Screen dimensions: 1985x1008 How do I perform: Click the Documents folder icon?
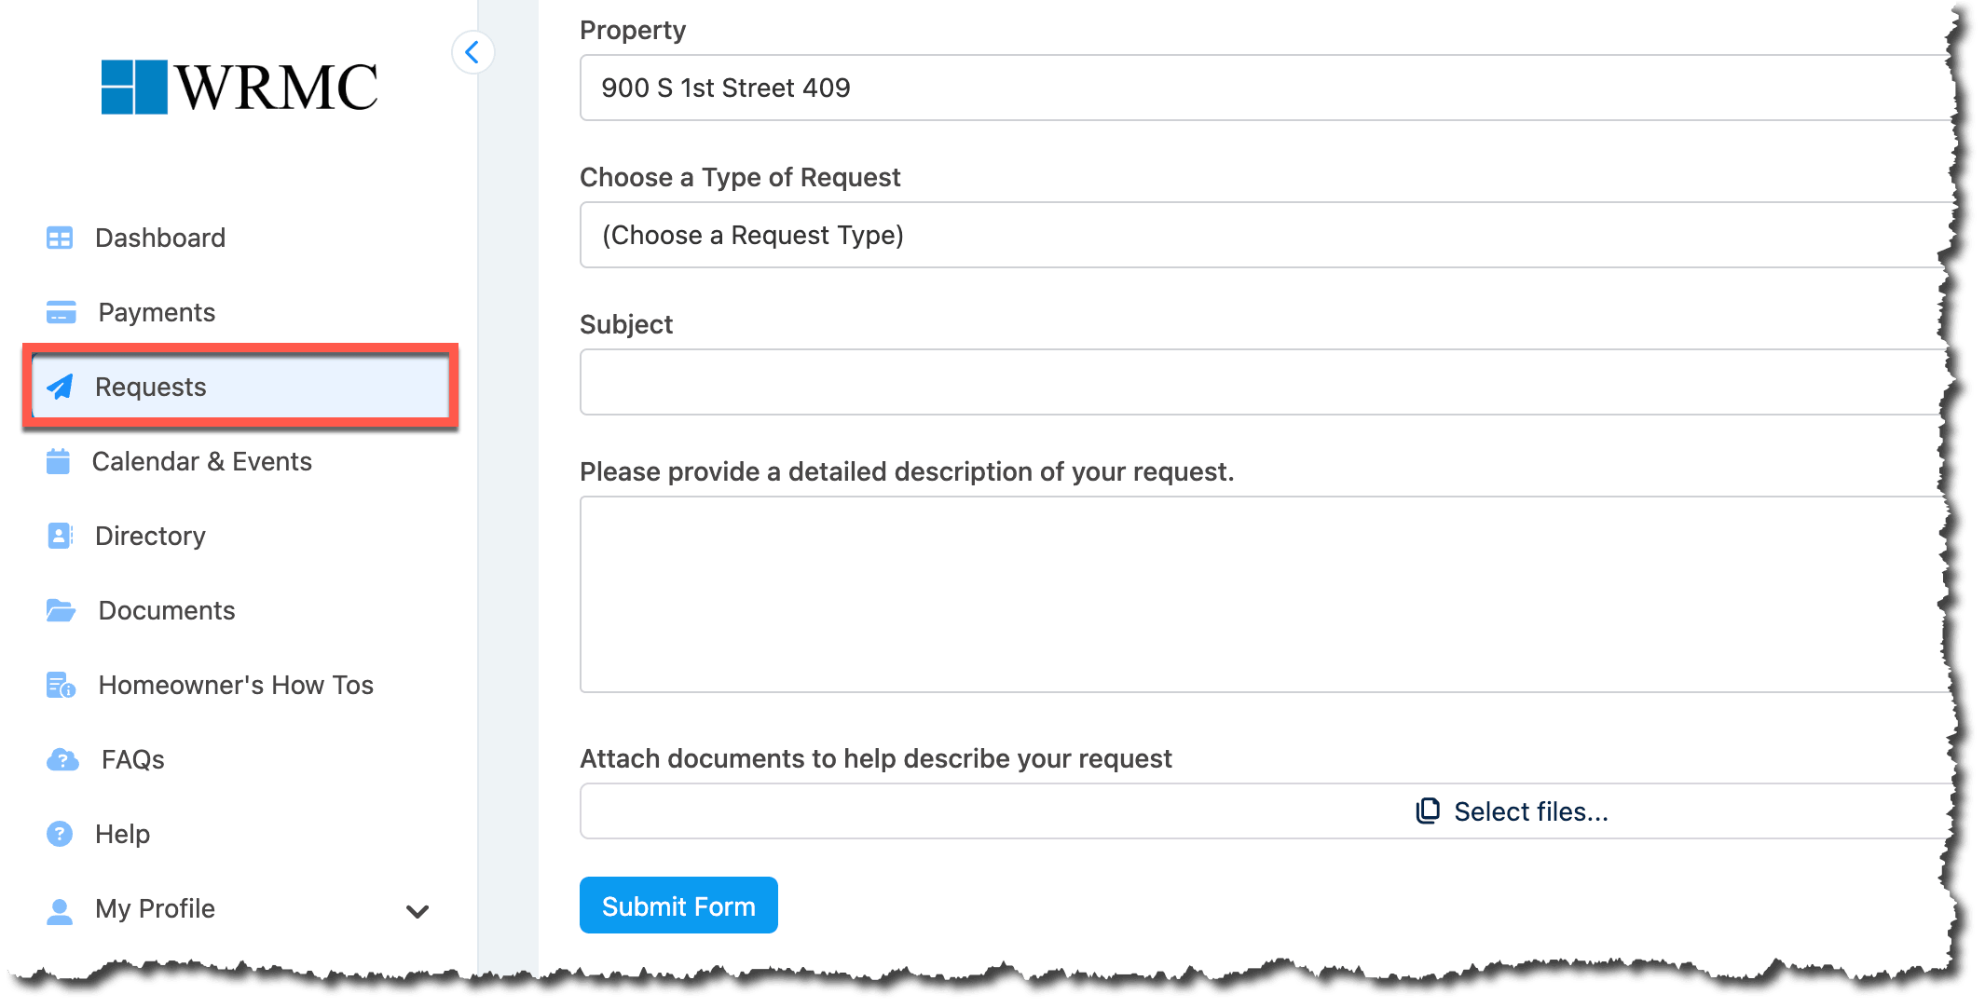click(x=61, y=611)
